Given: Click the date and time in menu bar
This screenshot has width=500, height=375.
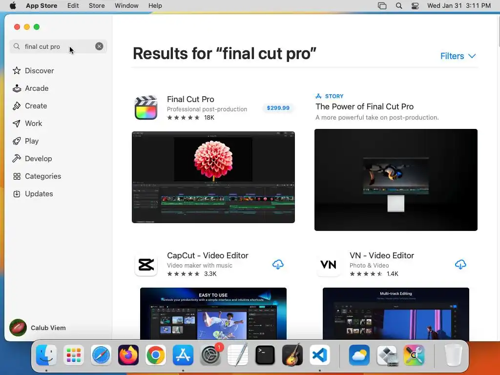Looking at the screenshot, I should coord(459,6).
